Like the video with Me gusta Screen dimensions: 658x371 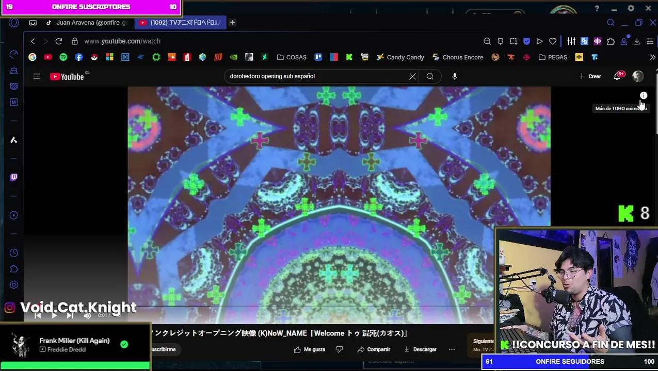[309, 349]
